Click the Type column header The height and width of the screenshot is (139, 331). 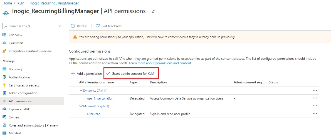[133, 82]
